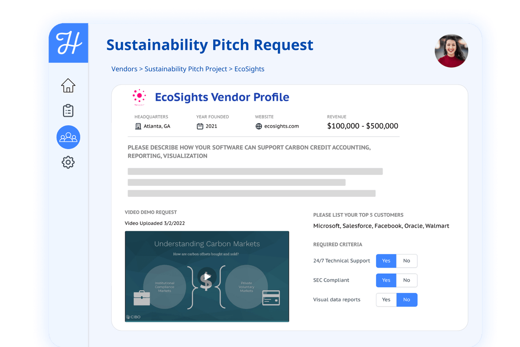Set 24/7 Technical Support to No
This screenshot has width=520, height=347.
pos(406,260)
